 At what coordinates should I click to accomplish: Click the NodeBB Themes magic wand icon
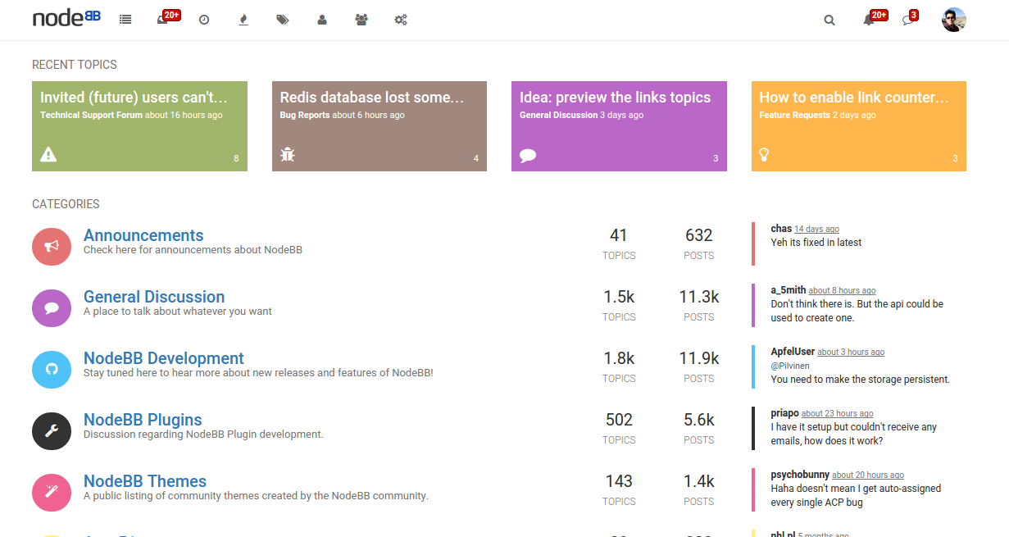52,491
